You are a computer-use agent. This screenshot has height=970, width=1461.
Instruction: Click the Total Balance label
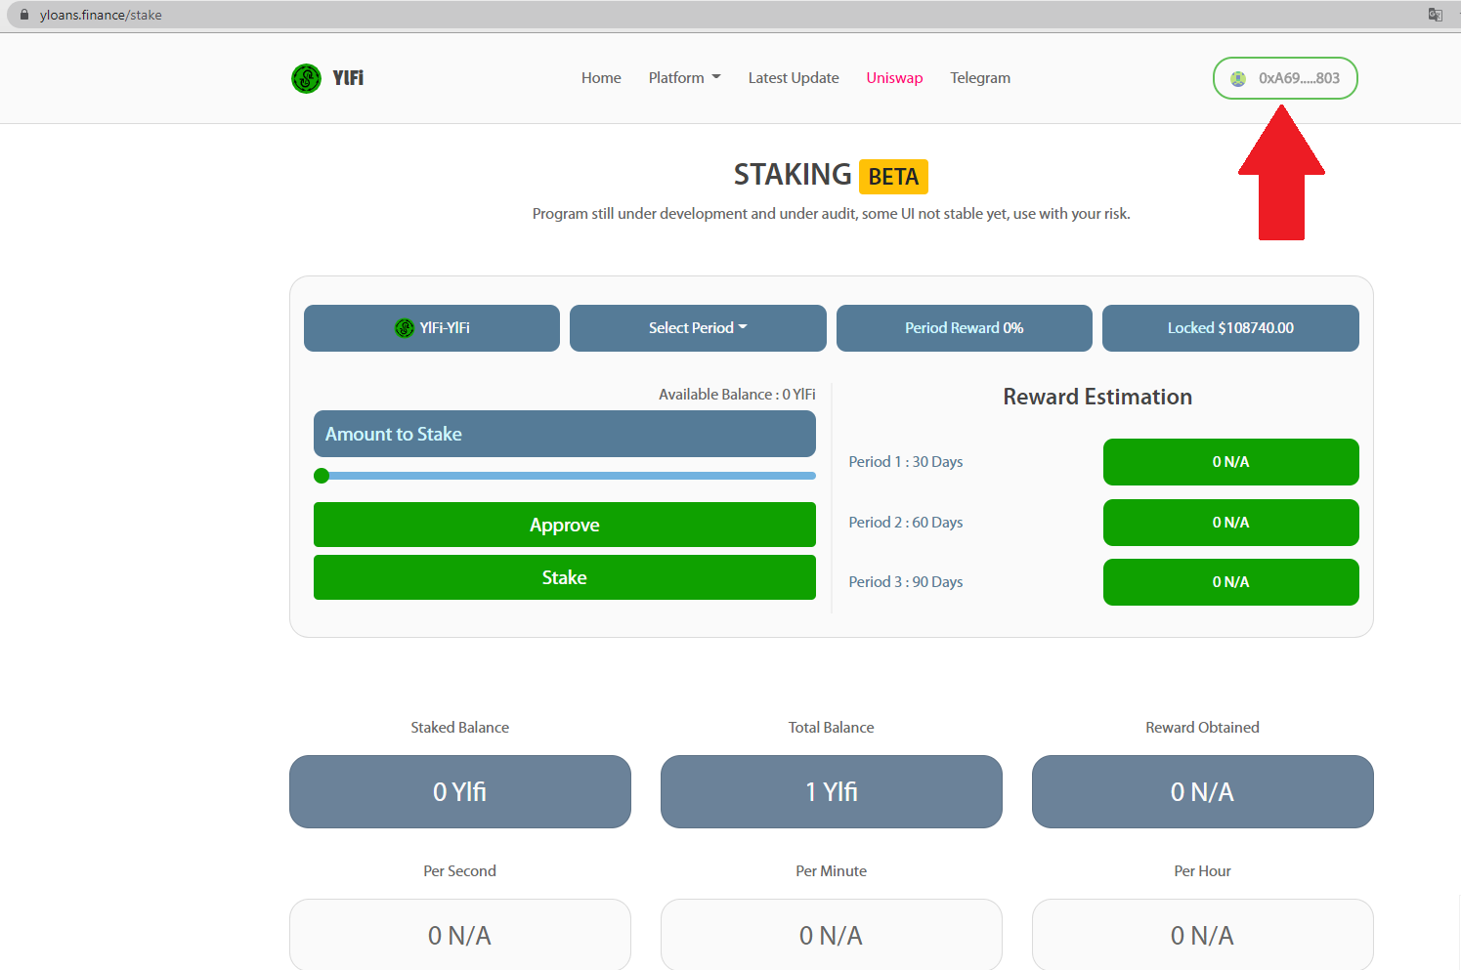[832, 728]
